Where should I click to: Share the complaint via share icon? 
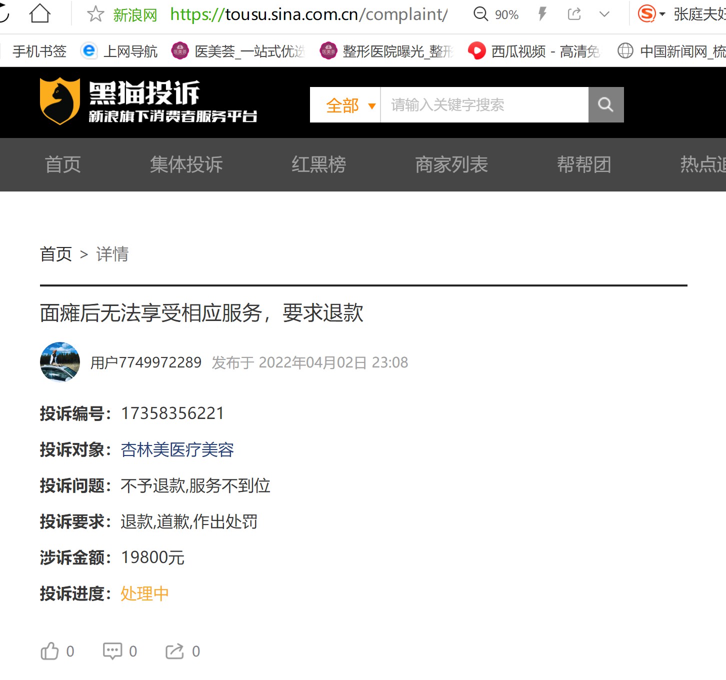click(175, 651)
